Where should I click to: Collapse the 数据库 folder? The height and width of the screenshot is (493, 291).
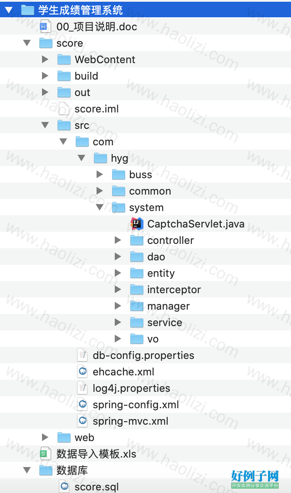27,470
